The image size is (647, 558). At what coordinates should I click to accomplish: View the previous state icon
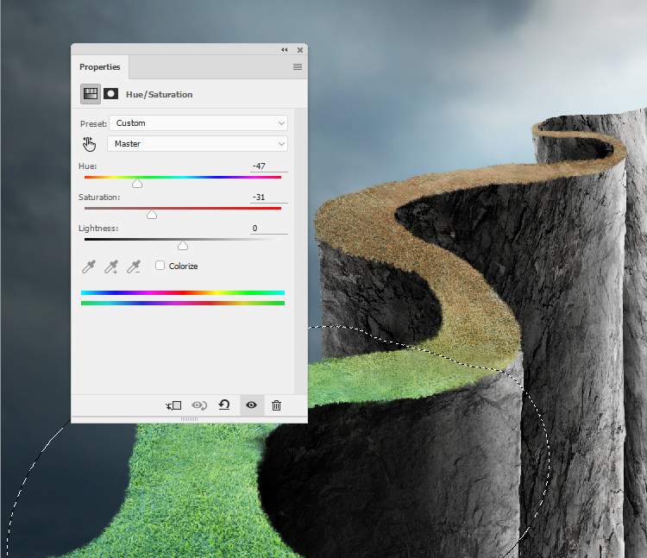tap(199, 405)
